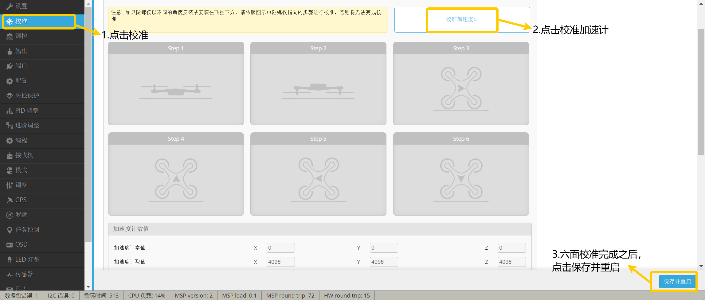This screenshot has width=705, height=300.
Task: Select the 校准 calibration tab
Action: 21,21
